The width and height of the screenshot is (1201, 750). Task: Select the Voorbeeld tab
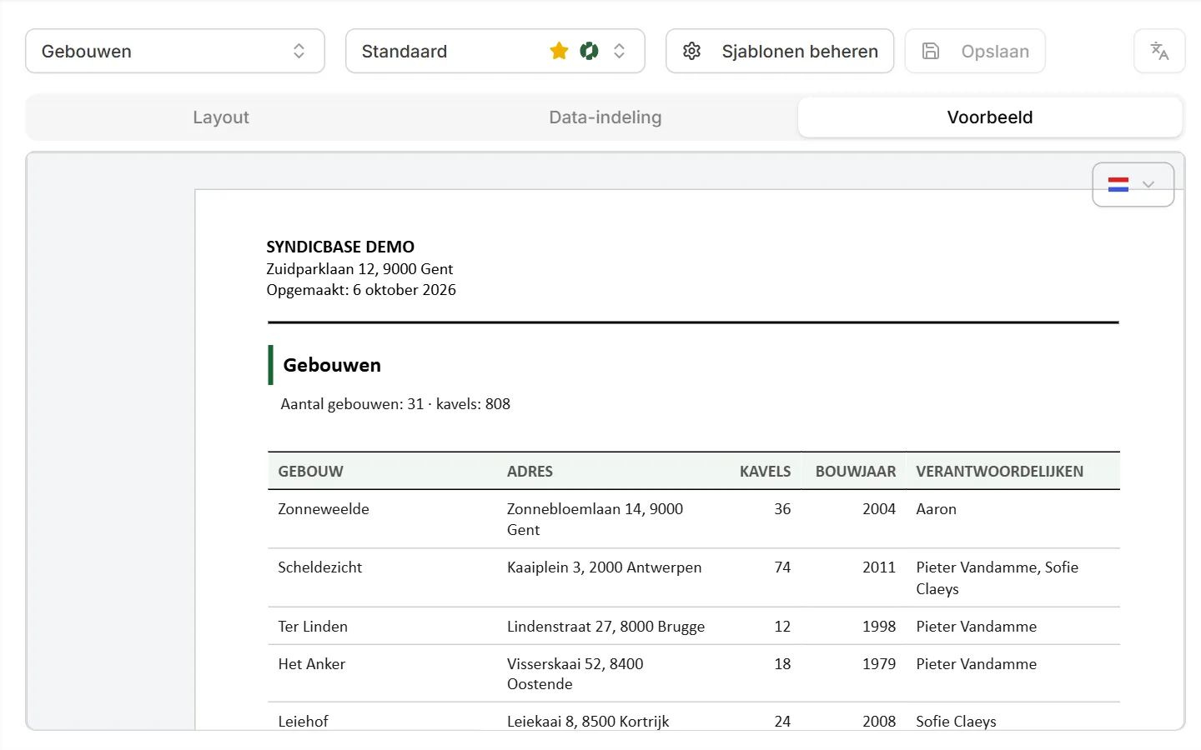[x=990, y=117]
